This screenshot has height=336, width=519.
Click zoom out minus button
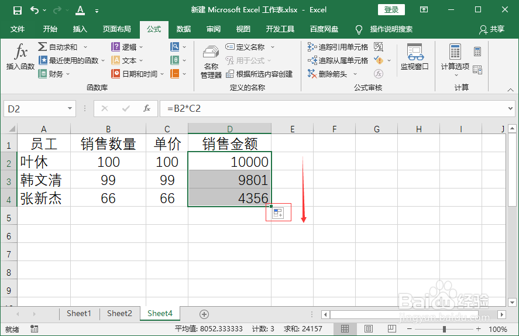pyautogui.click(x=410, y=329)
